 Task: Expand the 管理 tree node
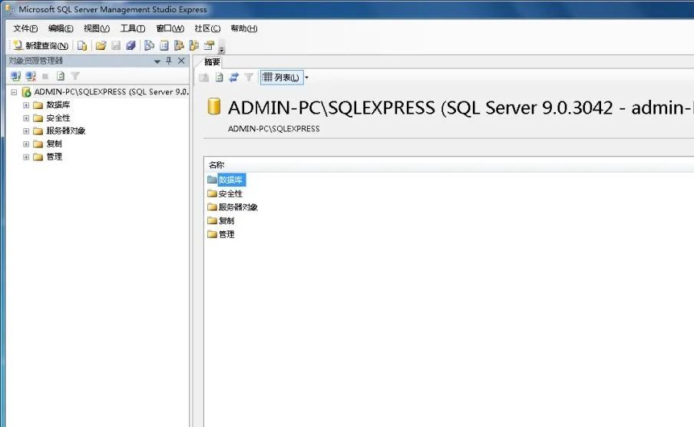tap(26, 157)
